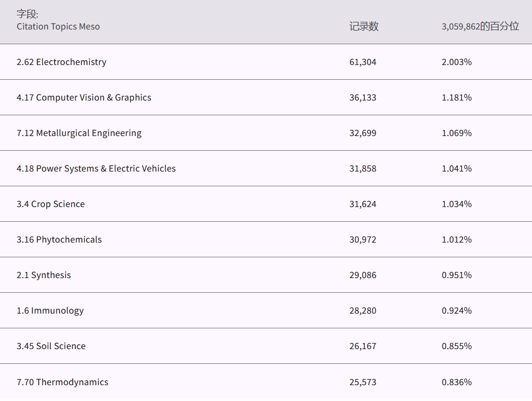The image size is (532, 401).
Task: Select the 2.1 Synthesis topic
Action: [x=44, y=275]
